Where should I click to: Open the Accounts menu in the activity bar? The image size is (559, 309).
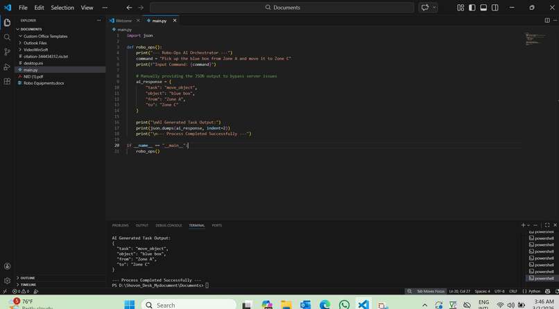click(7, 266)
